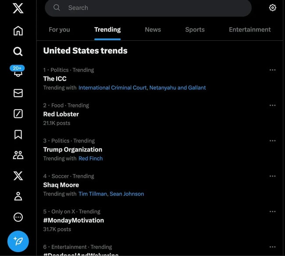Open Grok slash icon in sidebar

(18, 114)
